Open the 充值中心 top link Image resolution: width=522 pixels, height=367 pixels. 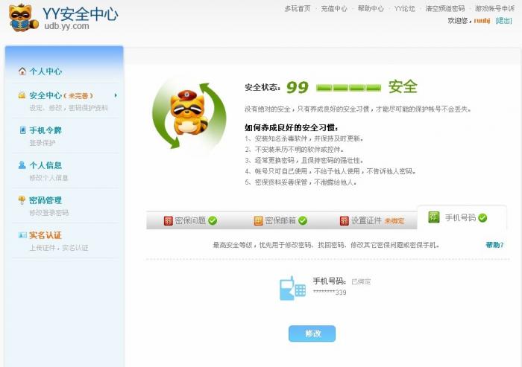[x=334, y=9]
